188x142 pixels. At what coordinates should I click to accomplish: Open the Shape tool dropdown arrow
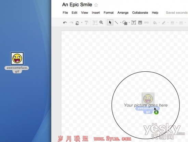pyautogui.click(x=129, y=22)
